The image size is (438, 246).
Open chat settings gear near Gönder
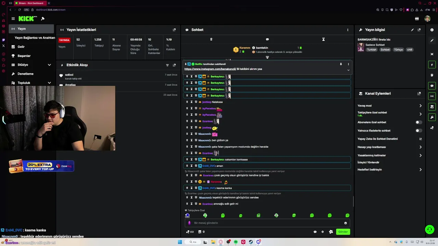pos(322,232)
